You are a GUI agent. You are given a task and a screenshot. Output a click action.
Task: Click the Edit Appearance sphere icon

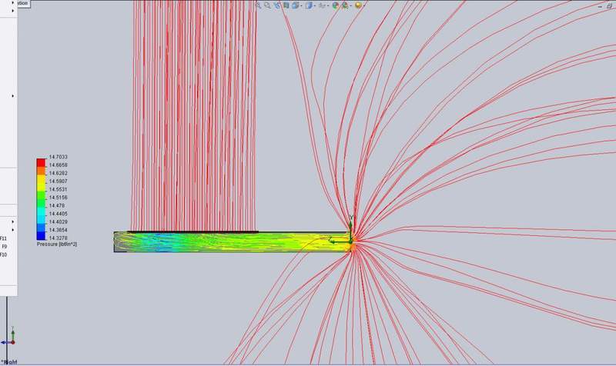336,5
